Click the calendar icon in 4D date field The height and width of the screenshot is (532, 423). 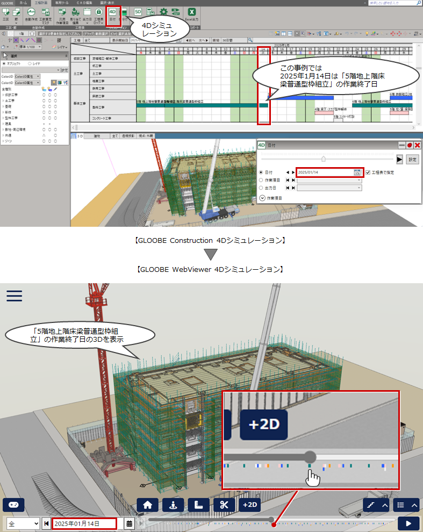click(357, 172)
